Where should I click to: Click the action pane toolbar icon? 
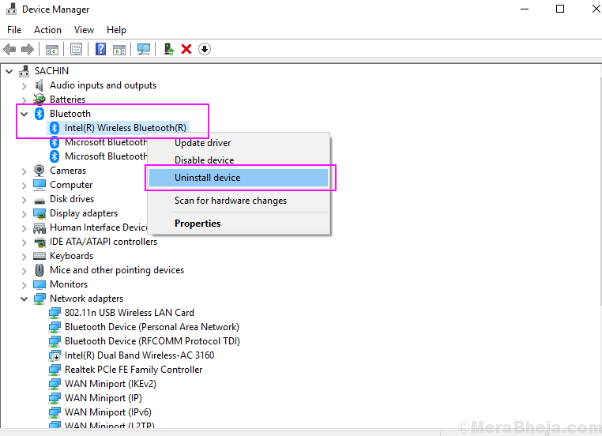click(119, 50)
